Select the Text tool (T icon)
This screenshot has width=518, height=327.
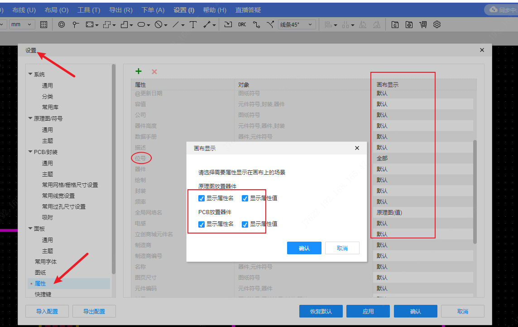click(x=193, y=24)
